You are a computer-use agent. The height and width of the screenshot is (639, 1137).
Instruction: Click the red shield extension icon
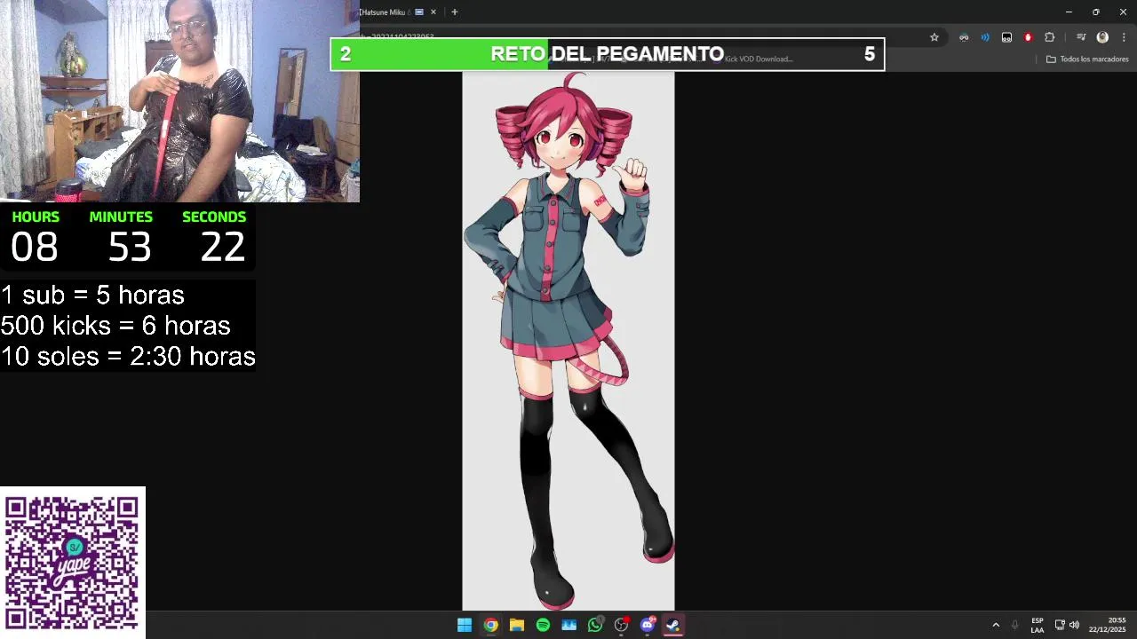1028,37
